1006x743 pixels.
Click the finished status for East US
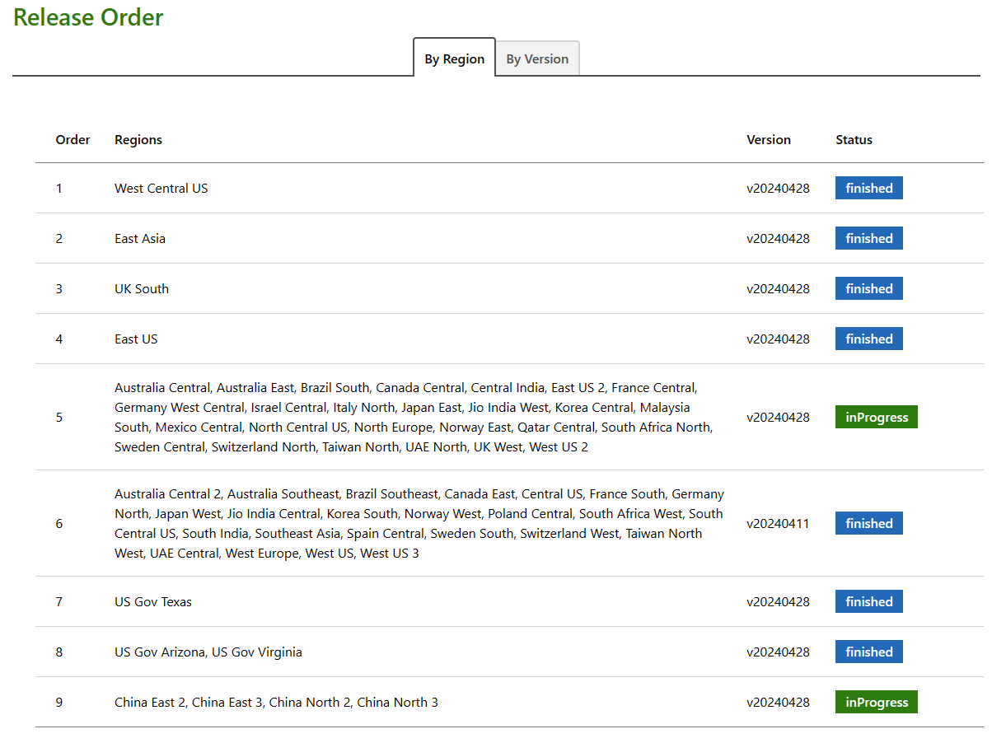[868, 339]
